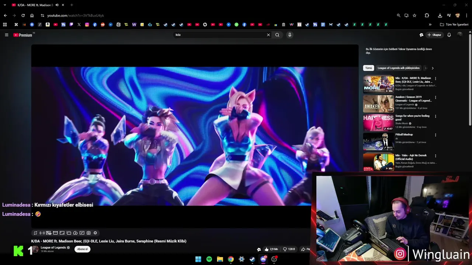Click the Oluştur create button
Image resolution: width=472 pixels, height=265 pixels.
pos(434,35)
